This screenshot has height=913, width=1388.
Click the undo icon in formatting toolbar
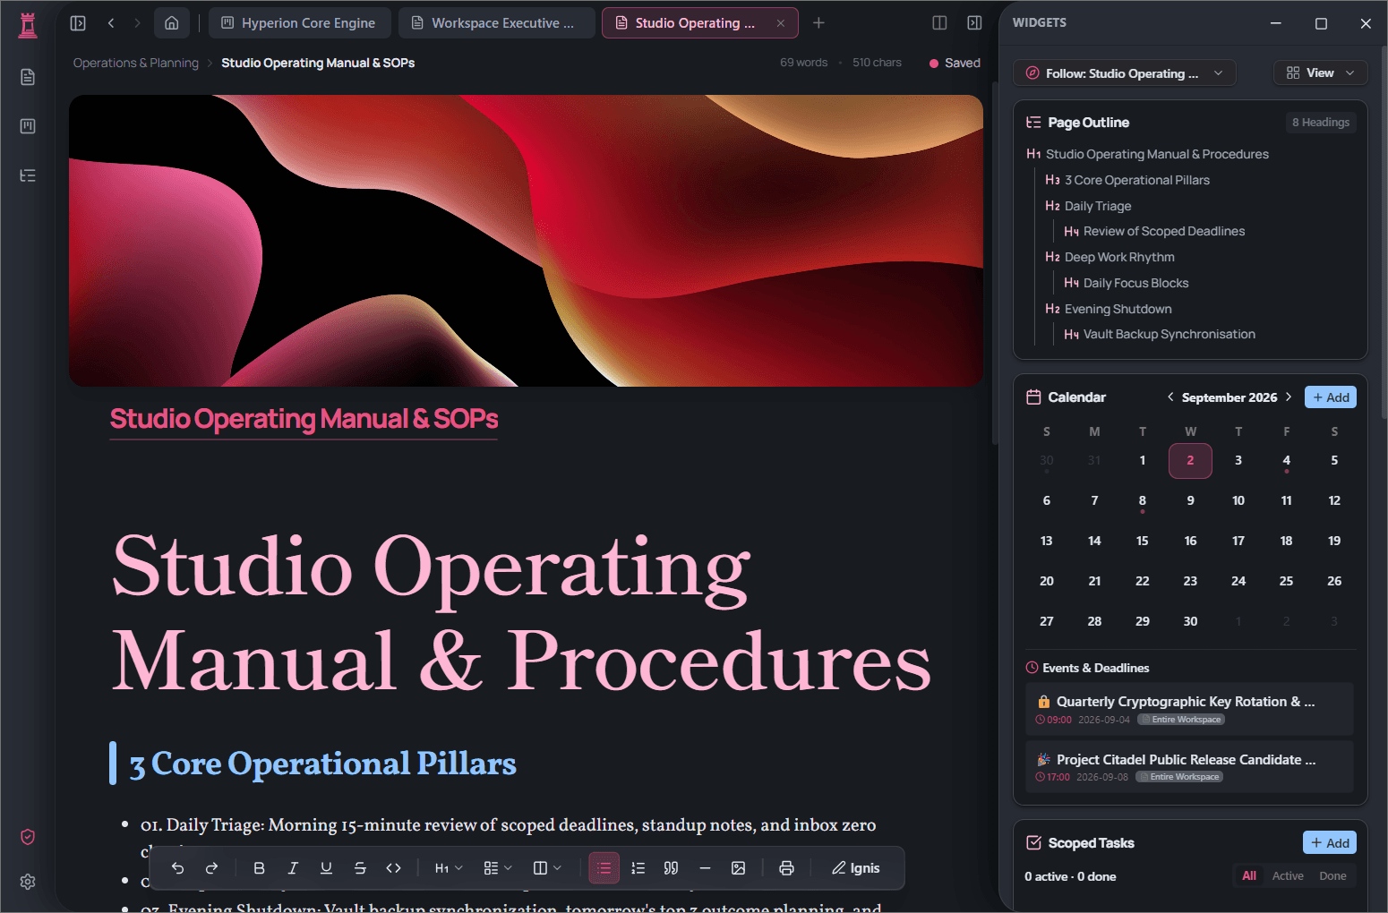tap(177, 868)
